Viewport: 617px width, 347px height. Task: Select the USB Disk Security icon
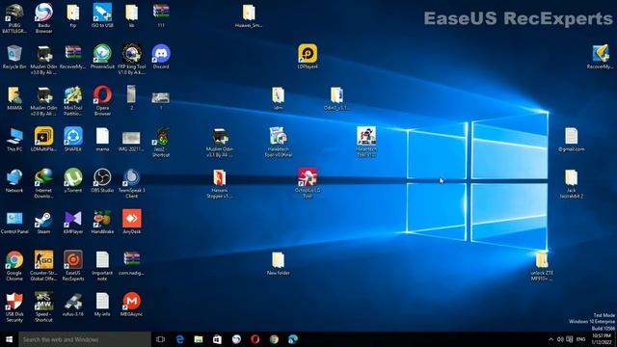[14, 307]
